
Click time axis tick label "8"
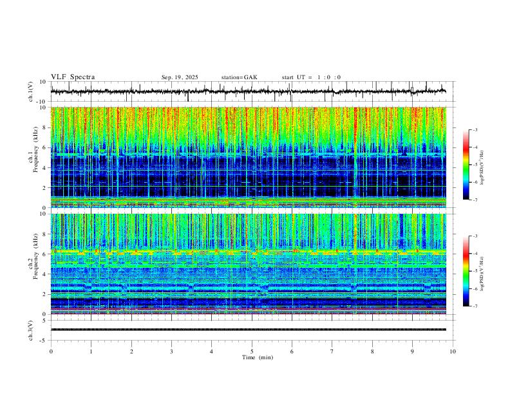[x=372, y=352]
